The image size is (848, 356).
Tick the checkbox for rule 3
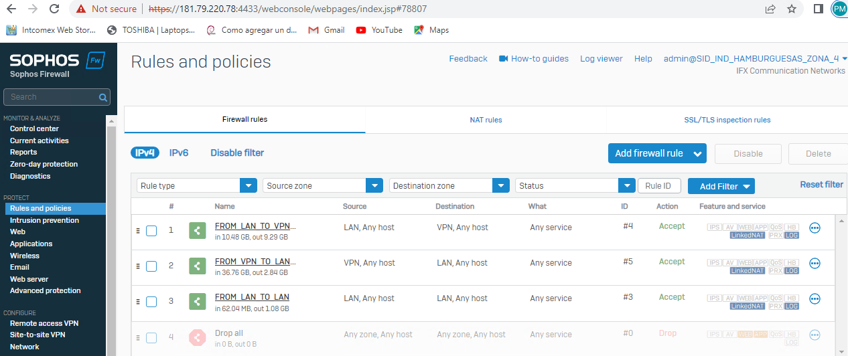tap(151, 302)
